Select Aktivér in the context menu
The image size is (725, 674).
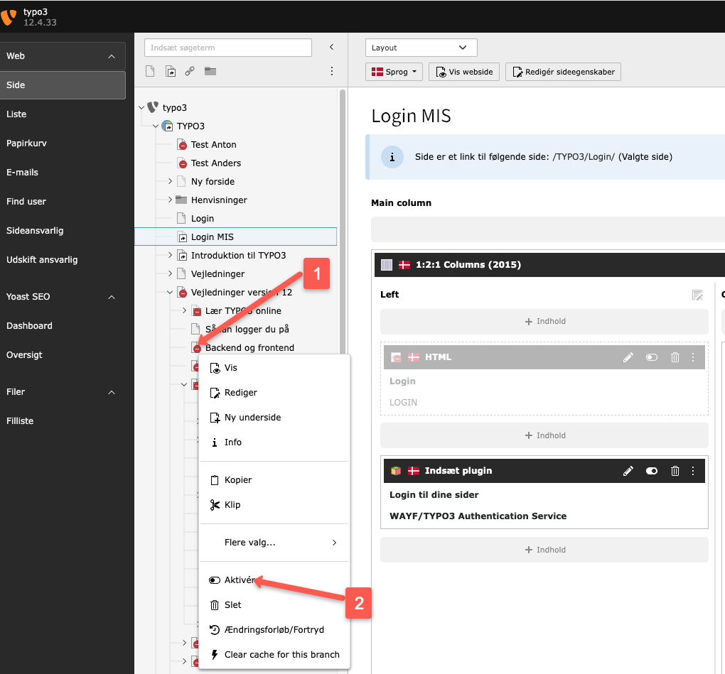pos(239,580)
